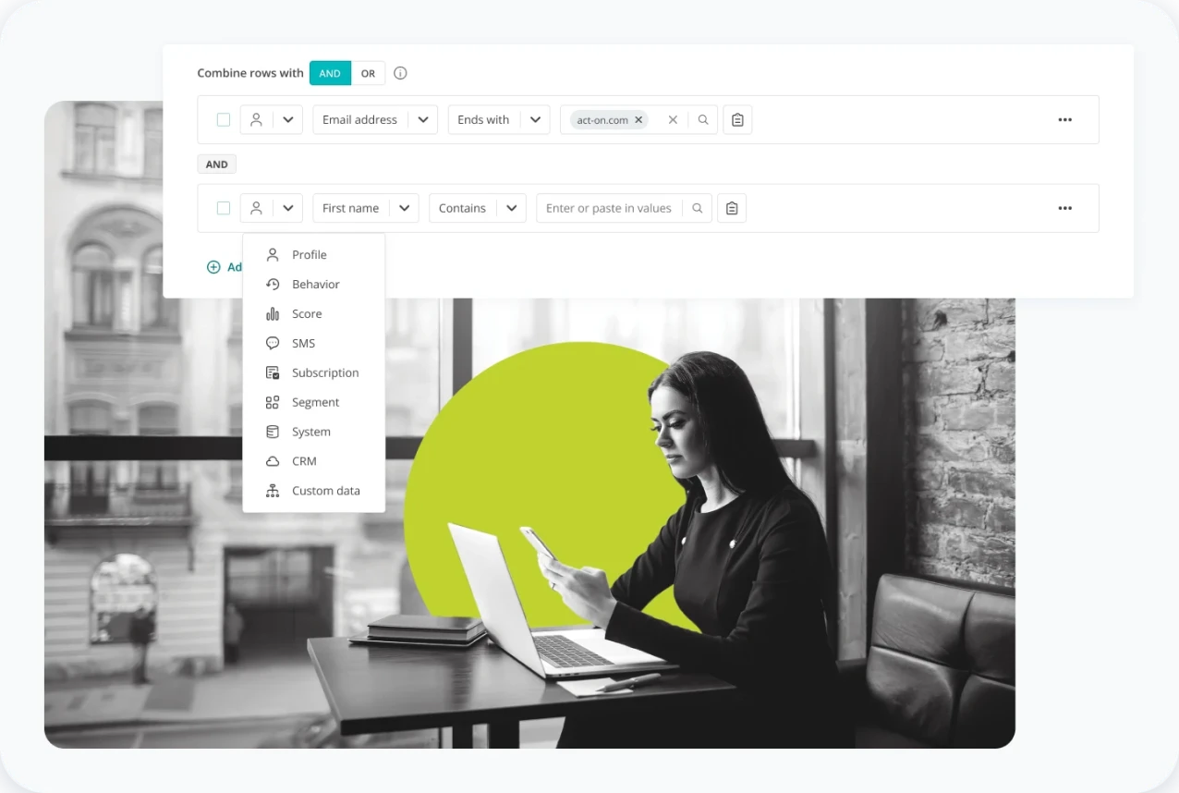Click the AND connector badge between rows
The width and height of the screenshot is (1179, 793).
tap(217, 165)
